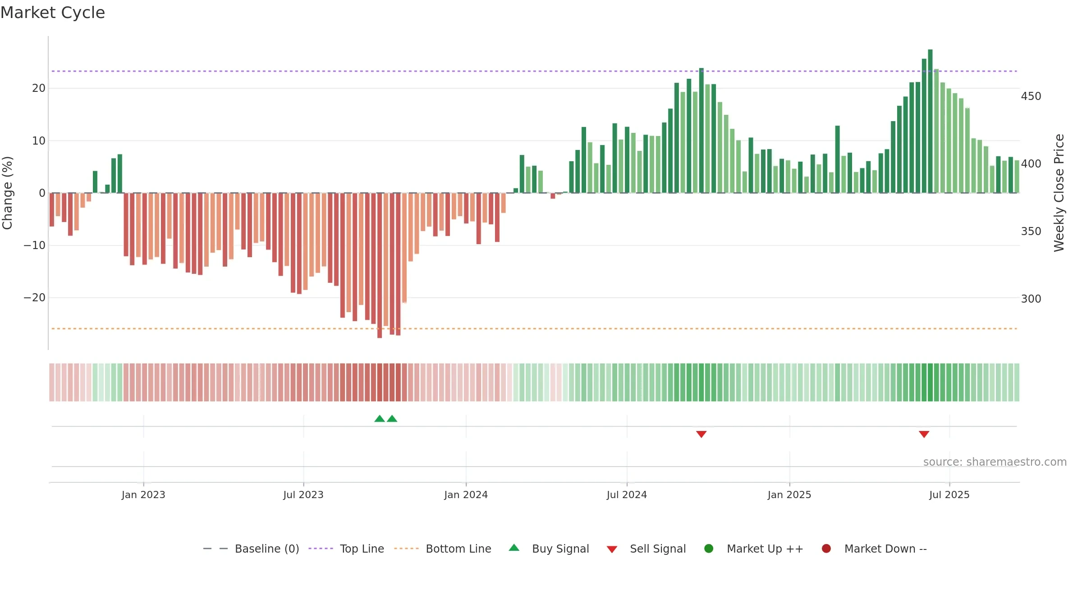Click the deepest red bar below the bottom line
The width and height of the screenshot is (1082, 608).
pos(380,265)
